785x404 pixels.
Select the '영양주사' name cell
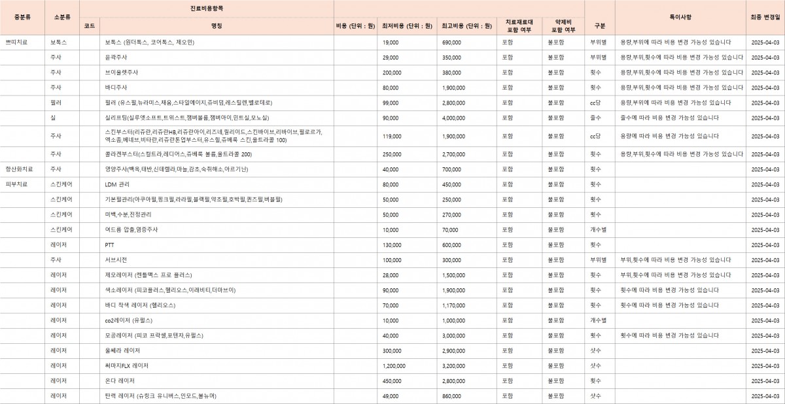(x=217, y=169)
